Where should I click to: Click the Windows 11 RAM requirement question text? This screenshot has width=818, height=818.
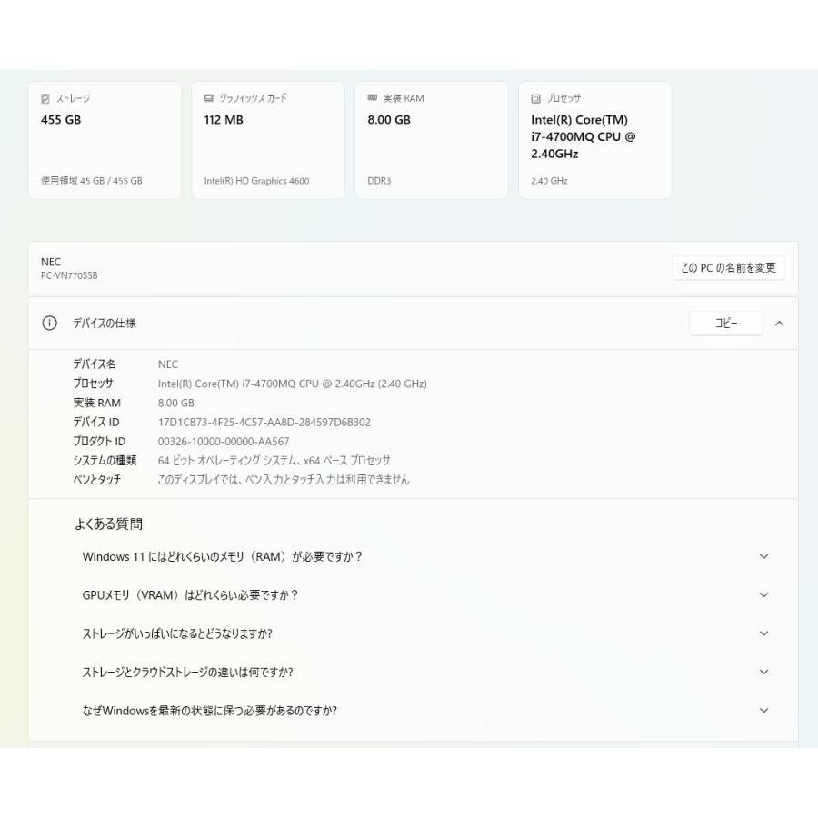222,556
